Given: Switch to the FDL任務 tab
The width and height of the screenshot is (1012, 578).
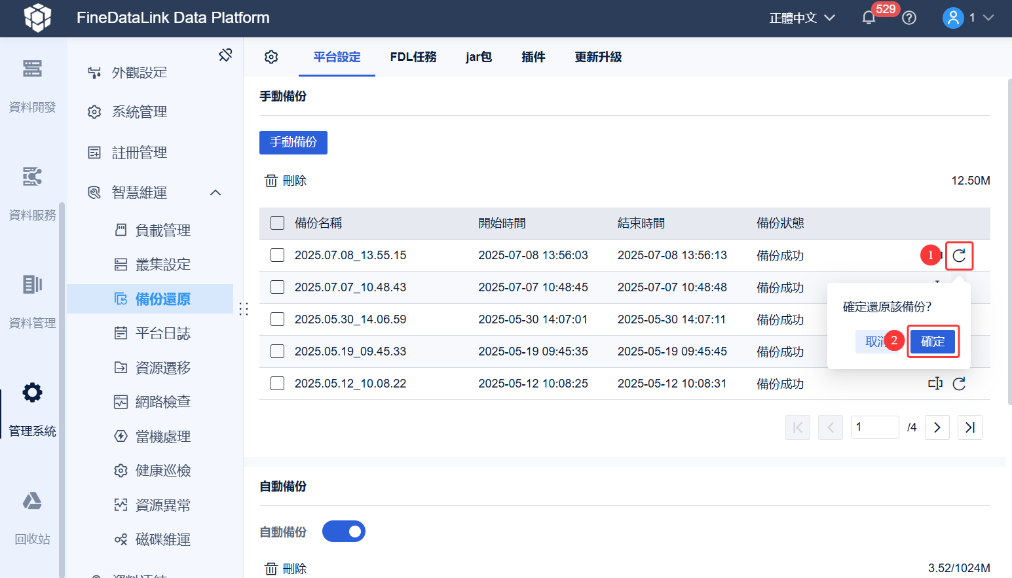Looking at the screenshot, I should (x=413, y=57).
